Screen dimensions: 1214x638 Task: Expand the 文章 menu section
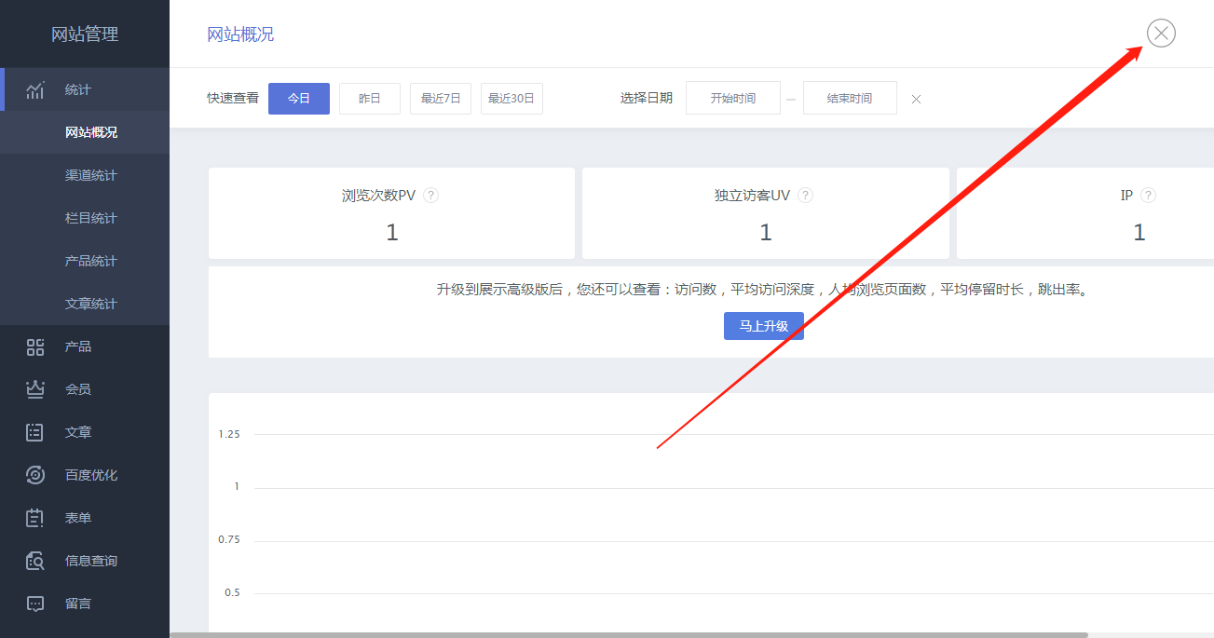pyautogui.click(x=85, y=432)
